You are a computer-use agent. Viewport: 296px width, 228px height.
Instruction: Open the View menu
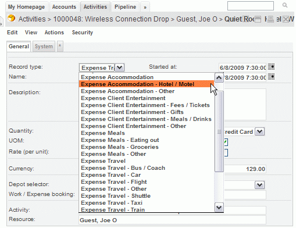[31, 33]
